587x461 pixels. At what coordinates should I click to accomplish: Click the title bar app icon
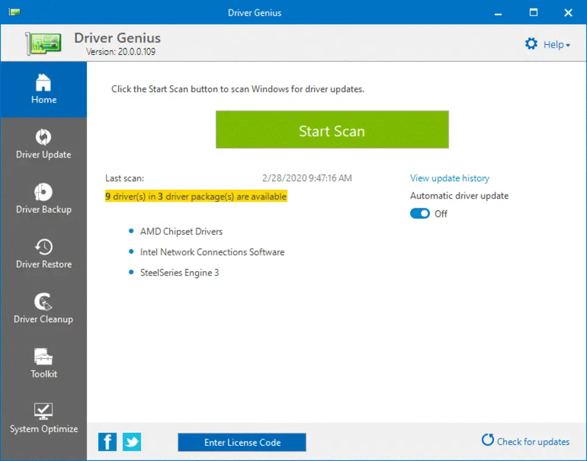14,12
